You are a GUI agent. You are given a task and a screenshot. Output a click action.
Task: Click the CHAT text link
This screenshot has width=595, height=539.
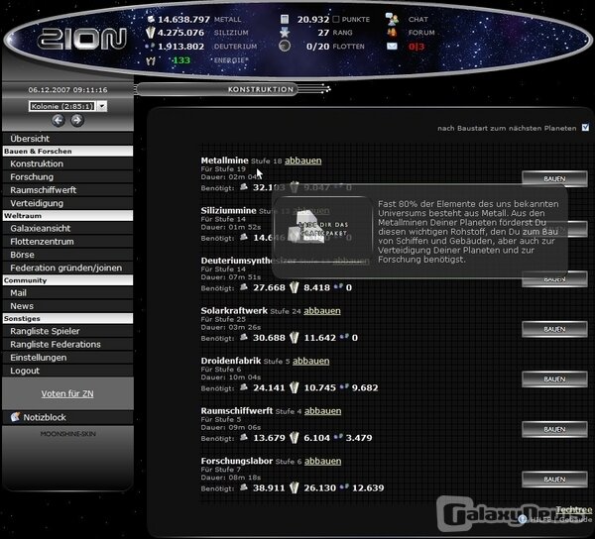418,20
